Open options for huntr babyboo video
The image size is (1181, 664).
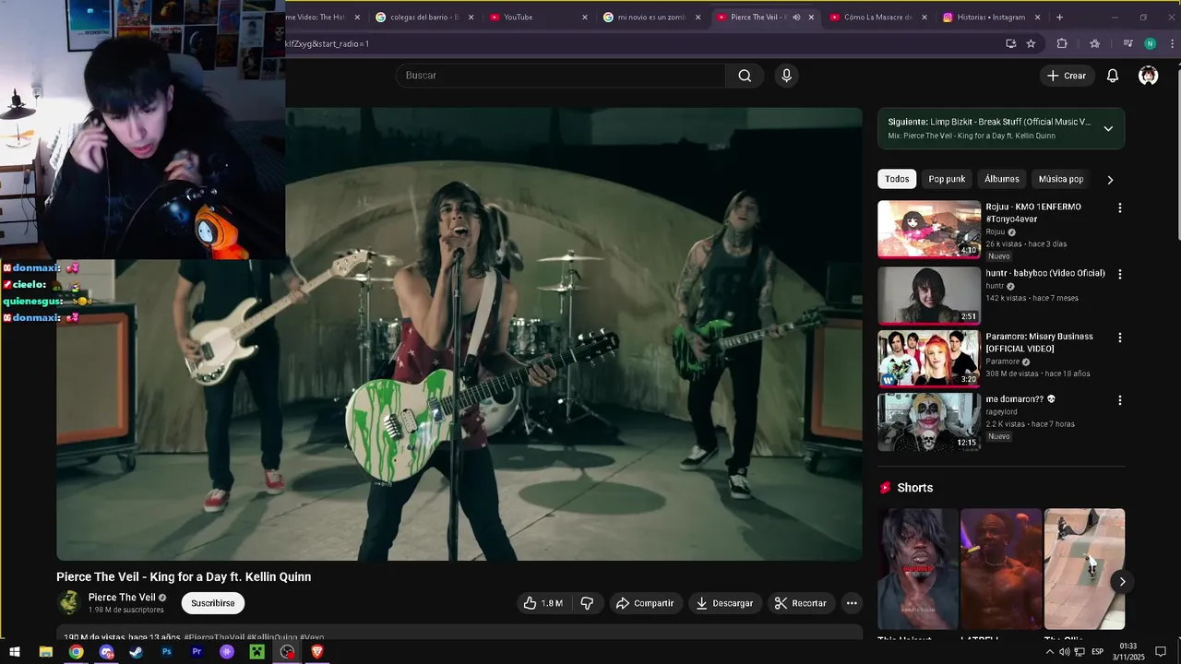point(1120,275)
